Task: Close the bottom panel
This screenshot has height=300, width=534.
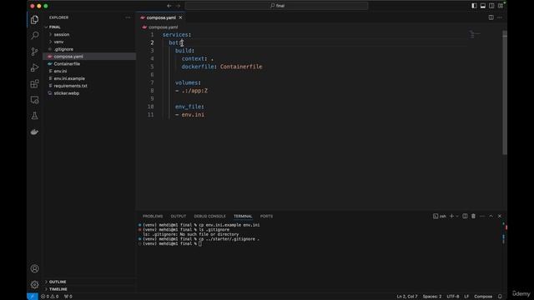Action: [500, 217]
